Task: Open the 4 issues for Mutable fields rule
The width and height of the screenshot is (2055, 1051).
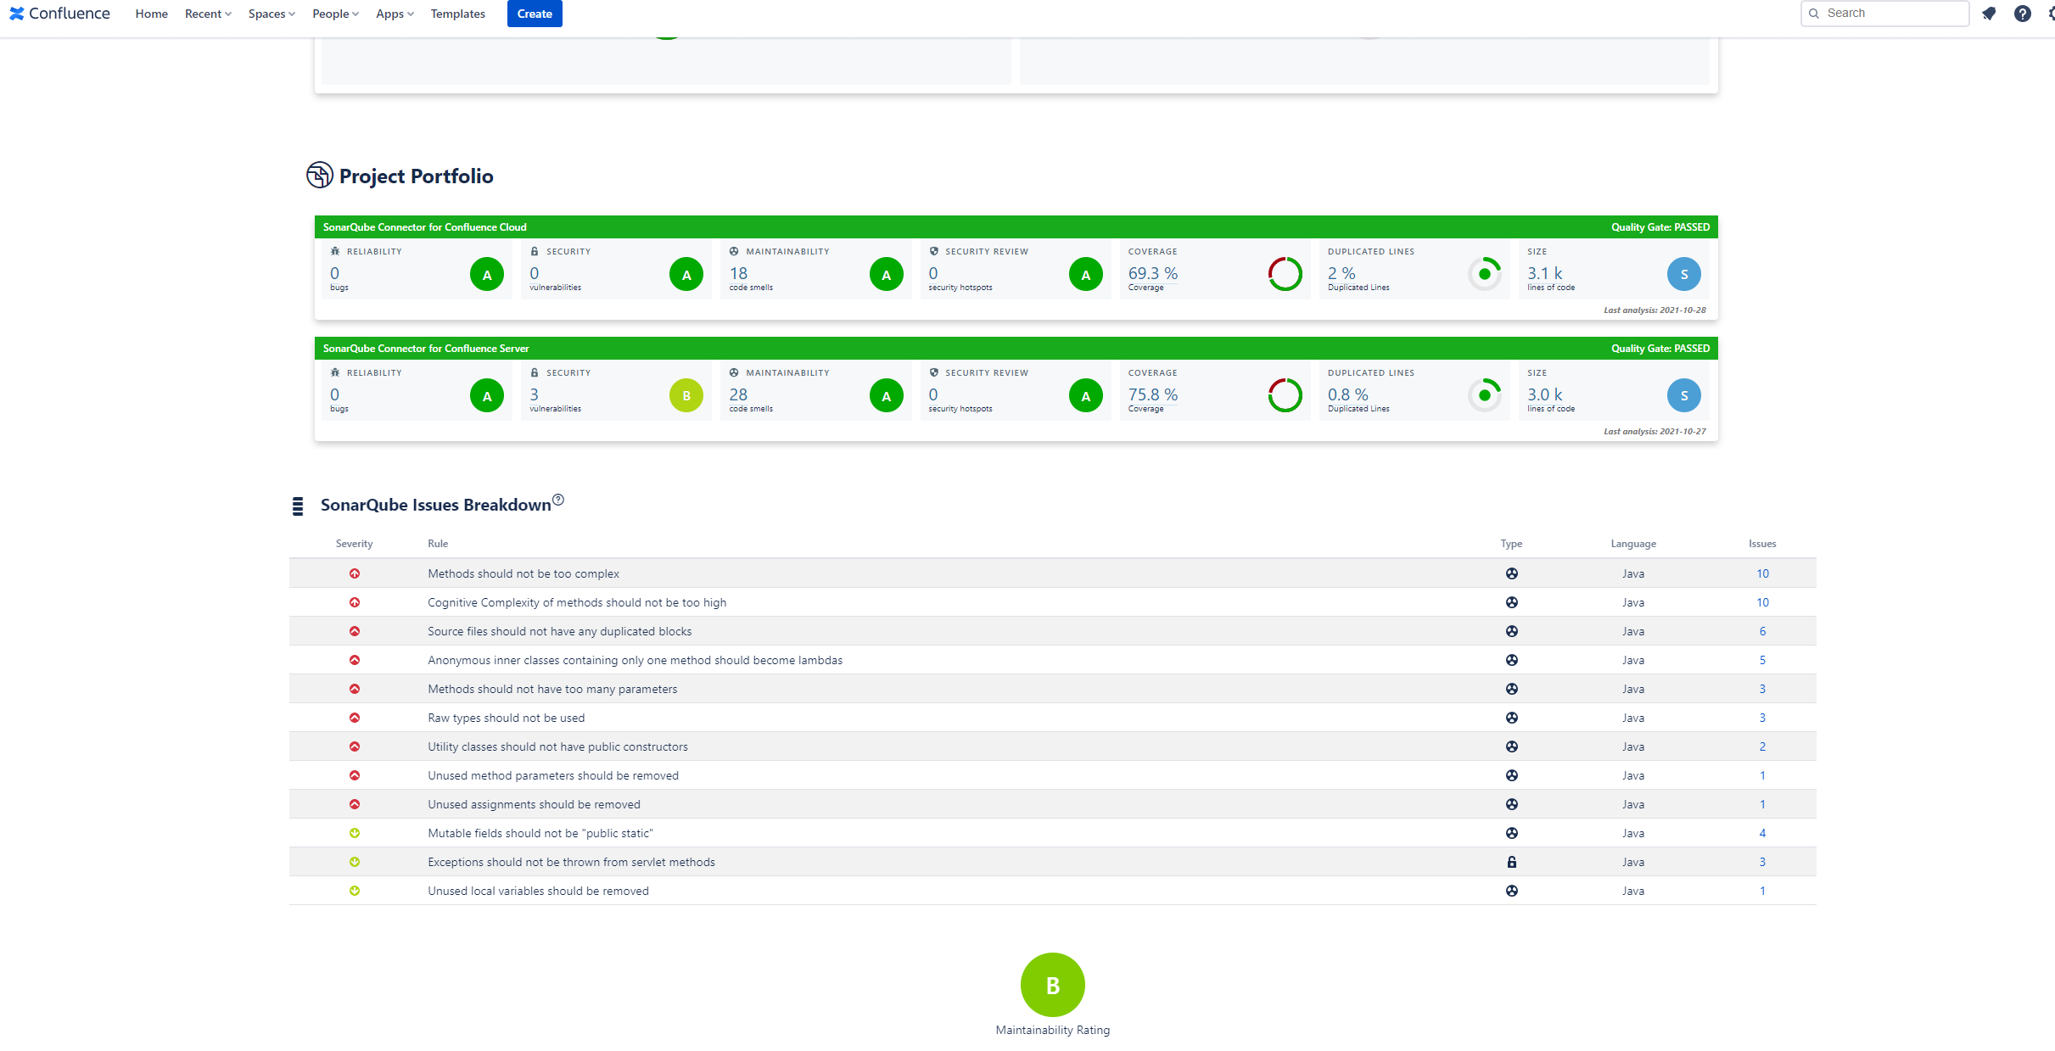Action: (1762, 833)
